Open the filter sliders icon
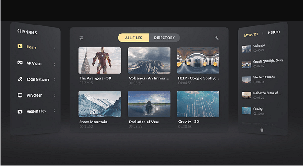The image size is (303, 166). point(81,38)
